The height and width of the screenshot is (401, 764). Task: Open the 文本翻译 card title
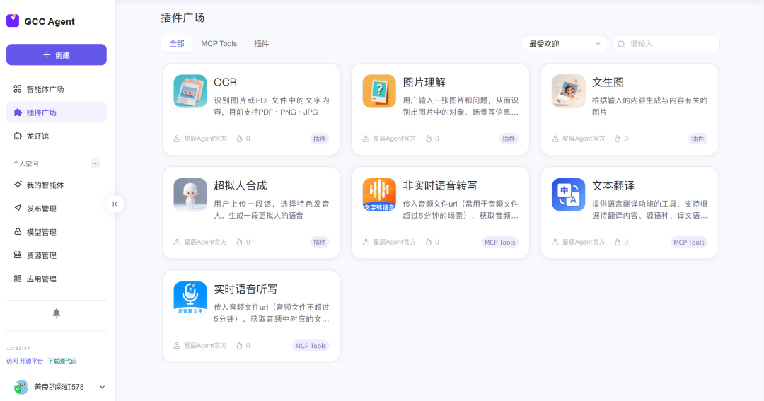(613, 185)
